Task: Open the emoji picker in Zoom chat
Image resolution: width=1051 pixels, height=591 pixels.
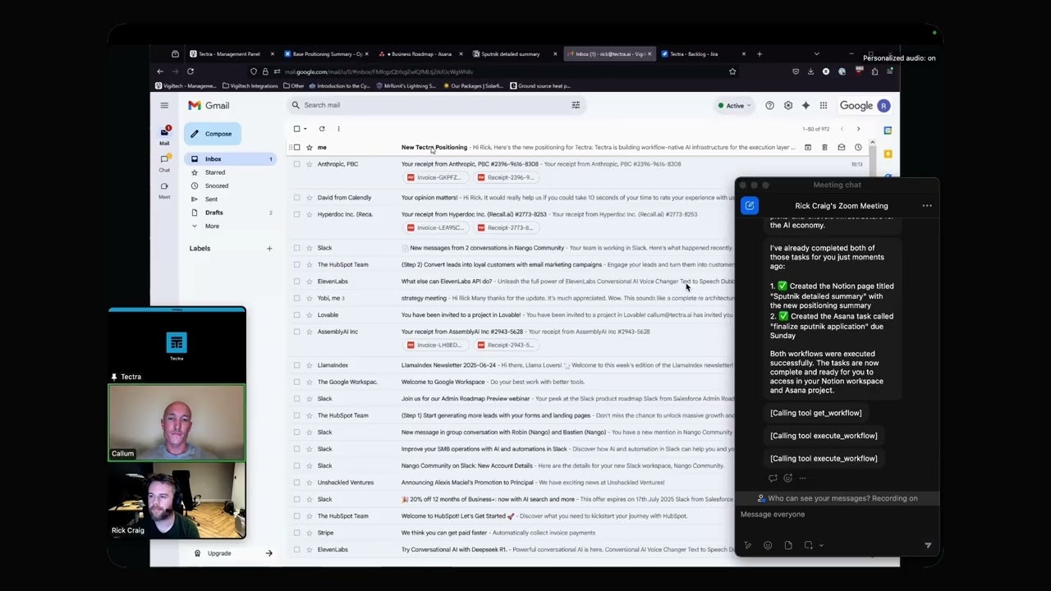Action: tap(768, 545)
